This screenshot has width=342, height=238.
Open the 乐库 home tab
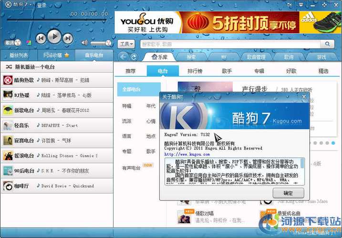159,57
